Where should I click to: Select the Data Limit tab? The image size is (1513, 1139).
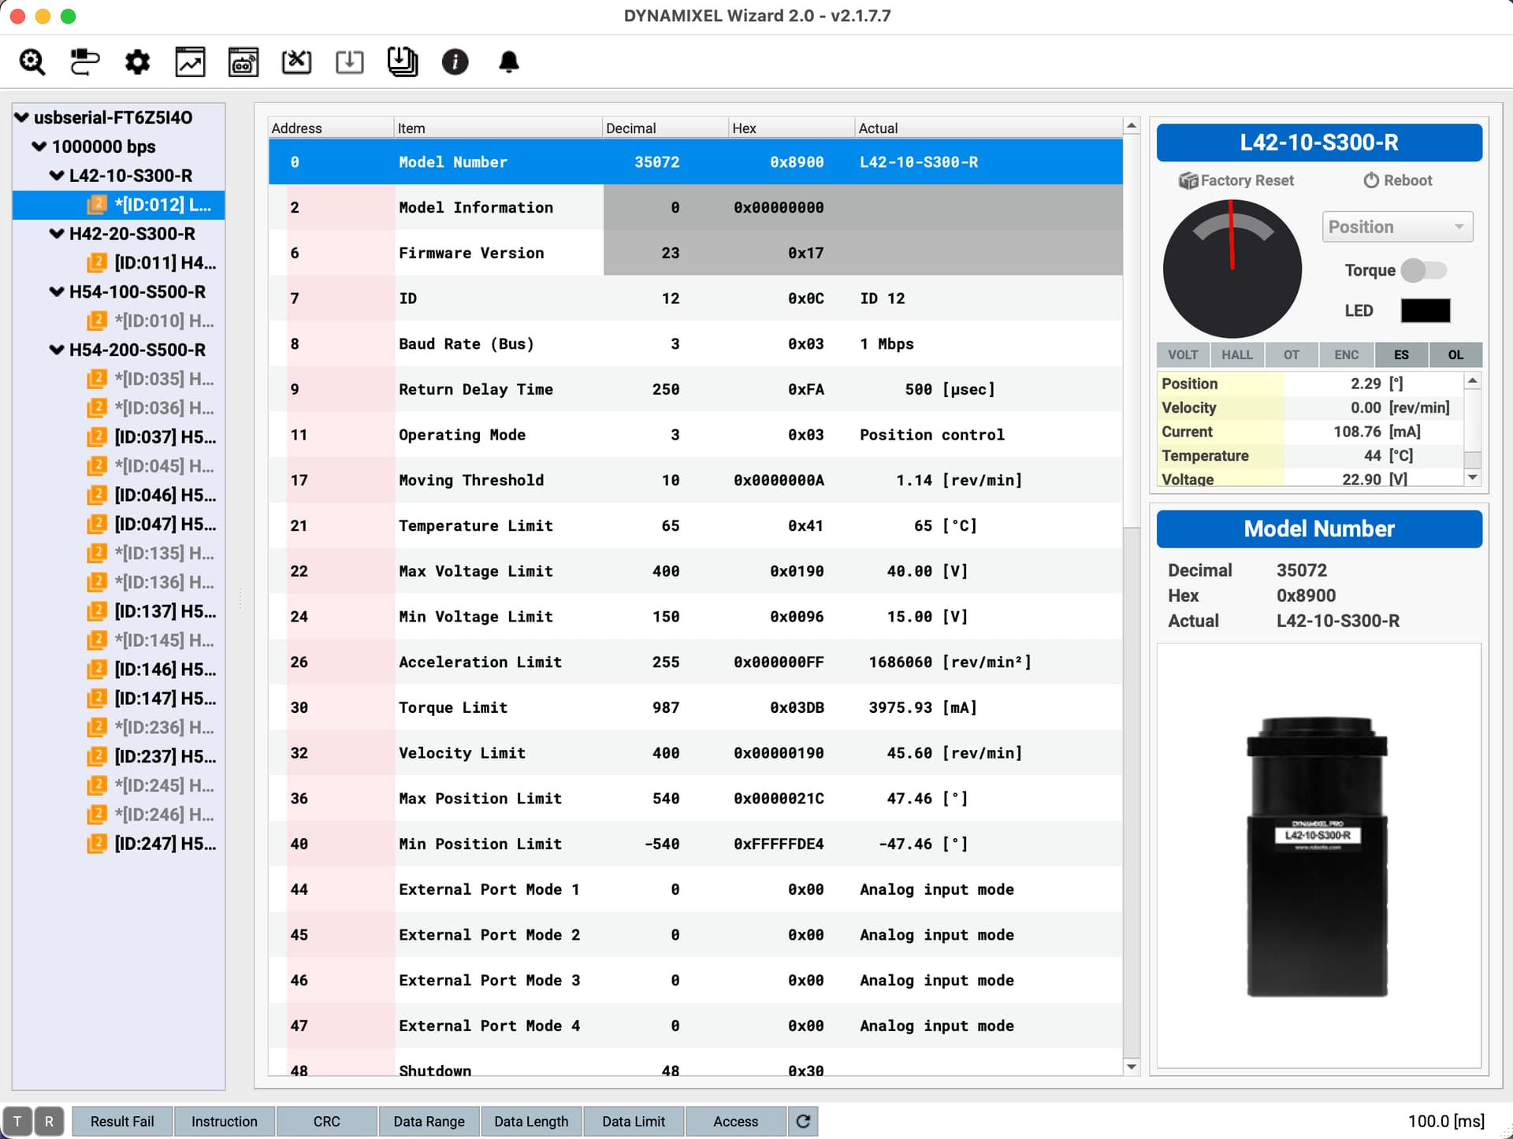[634, 1121]
